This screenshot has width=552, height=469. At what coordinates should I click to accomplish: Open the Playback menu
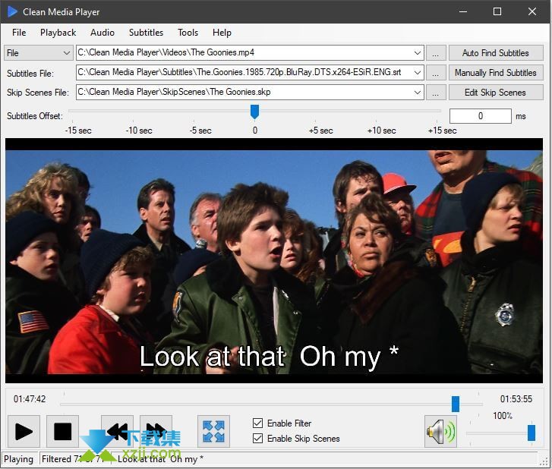(58, 33)
